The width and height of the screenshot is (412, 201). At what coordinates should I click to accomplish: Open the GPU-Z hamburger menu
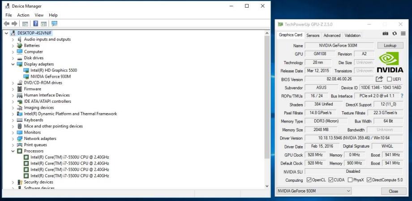(x=403, y=34)
